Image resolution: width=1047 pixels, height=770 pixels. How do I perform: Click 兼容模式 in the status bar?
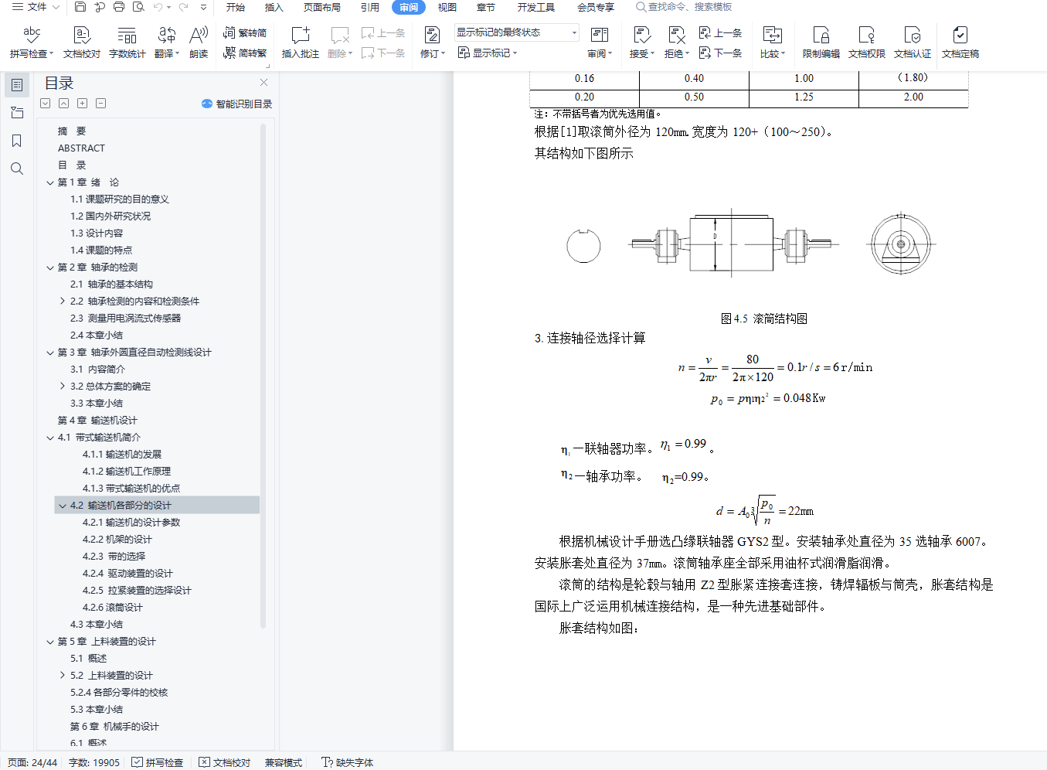tap(284, 762)
